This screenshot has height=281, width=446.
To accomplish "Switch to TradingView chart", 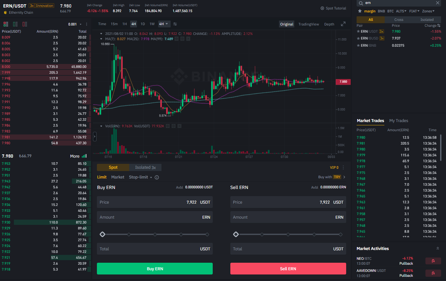I will (309, 24).
